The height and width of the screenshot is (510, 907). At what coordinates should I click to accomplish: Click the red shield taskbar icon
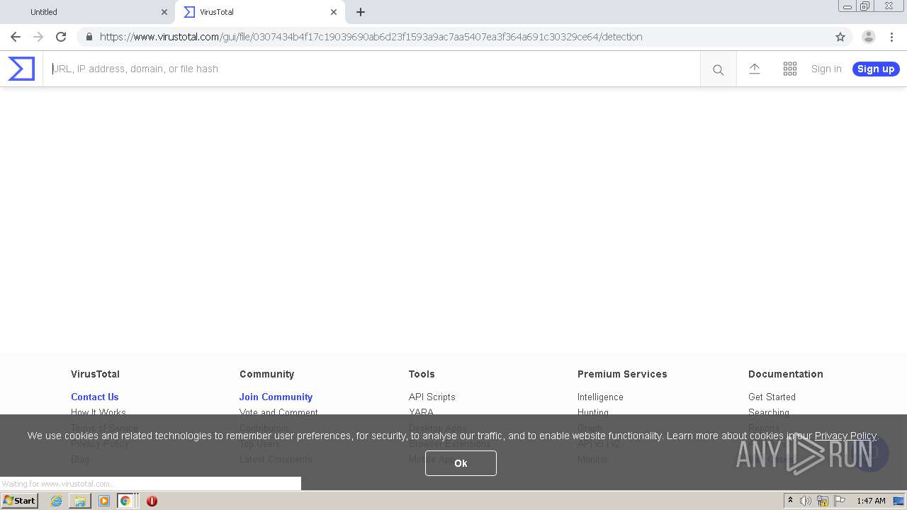(152, 501)
